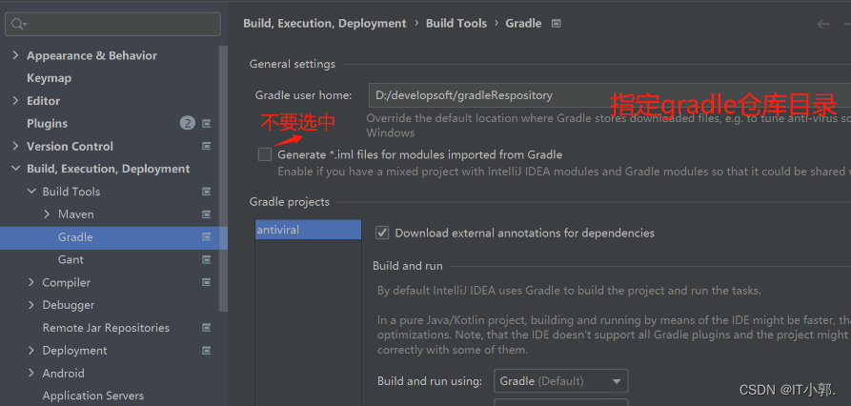Click the icon after Gradle in breadcrumb

click(557, 23)
